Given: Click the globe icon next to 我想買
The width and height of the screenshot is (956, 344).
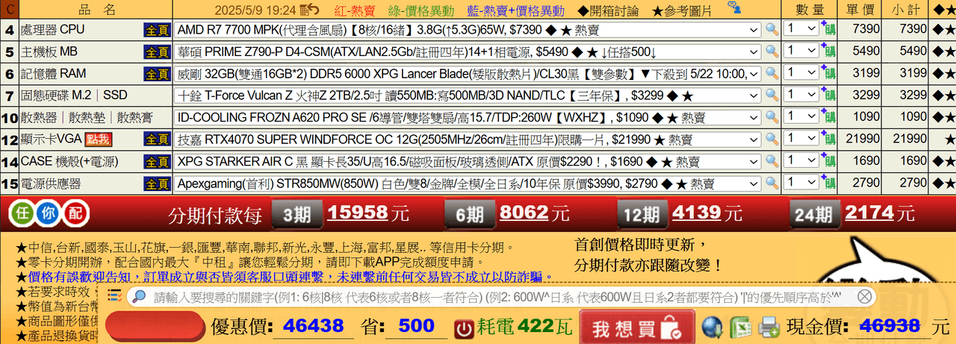Looking at the screenshot, I should click(x=713, y=327).
